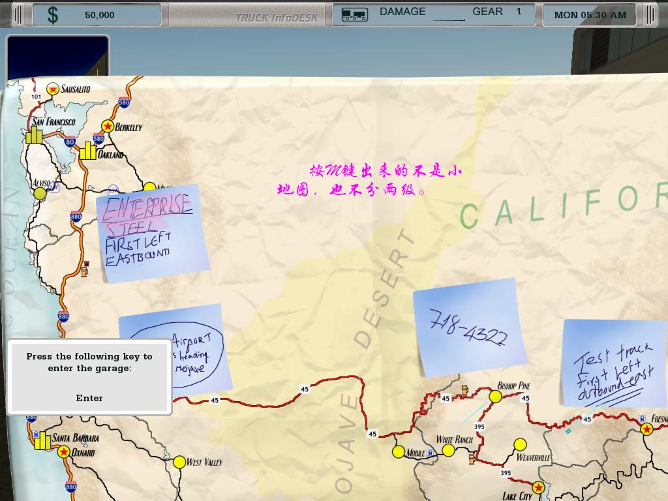This screenshot has width=668, height=501.
Task: Click the Fresno star city marker
Action: tap(647, 429)
